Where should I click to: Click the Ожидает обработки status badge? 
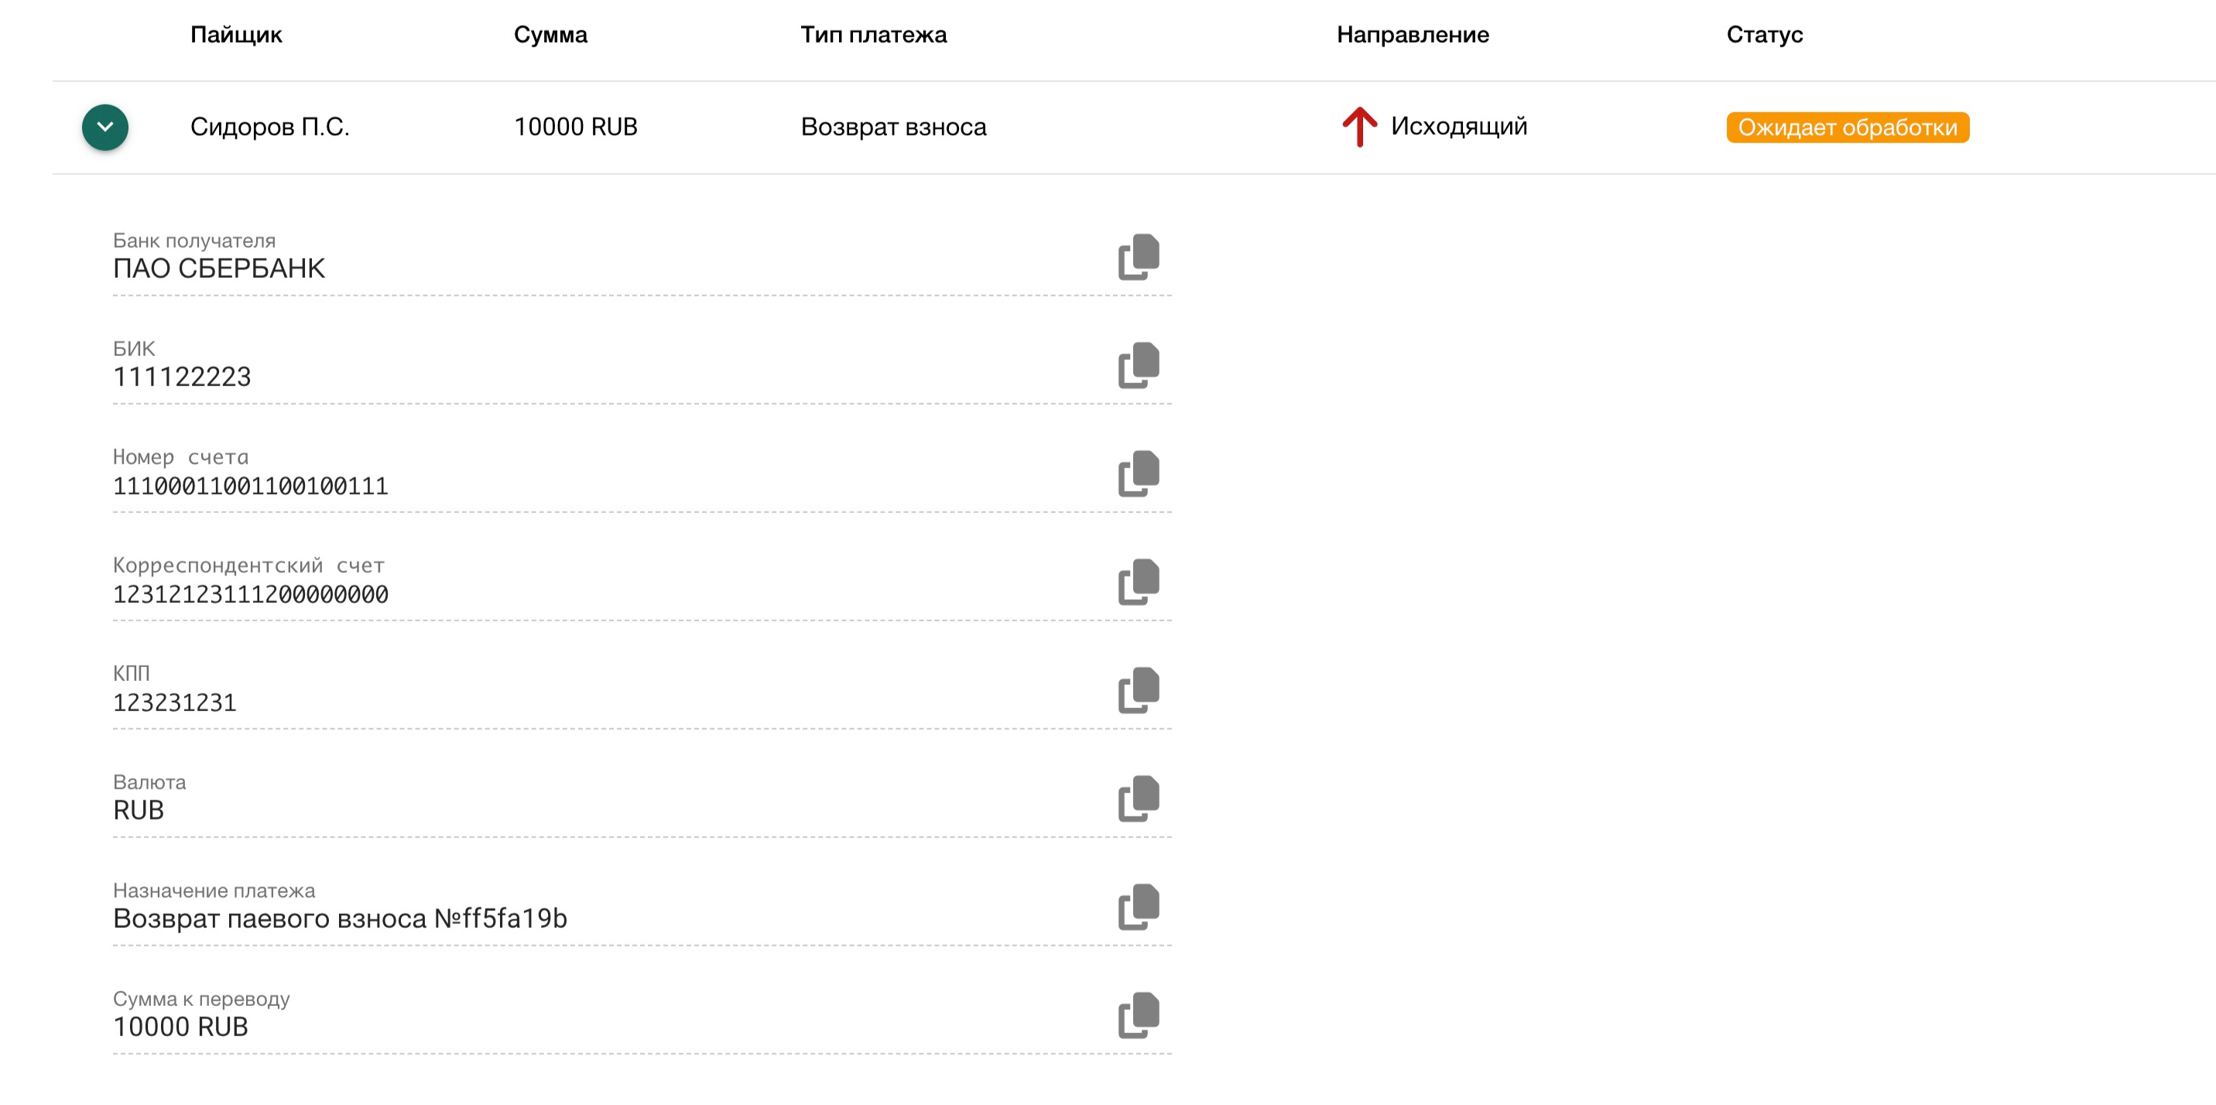1847,127
